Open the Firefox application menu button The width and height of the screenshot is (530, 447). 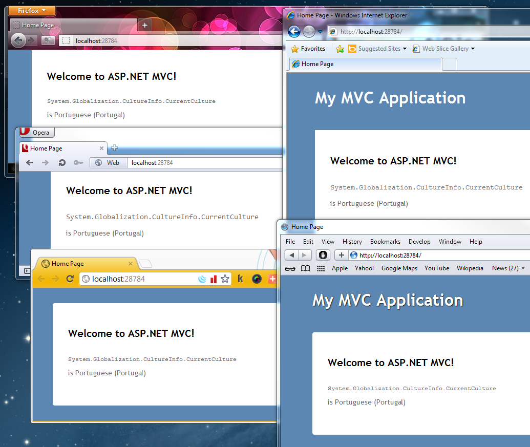tap(32, 10)
